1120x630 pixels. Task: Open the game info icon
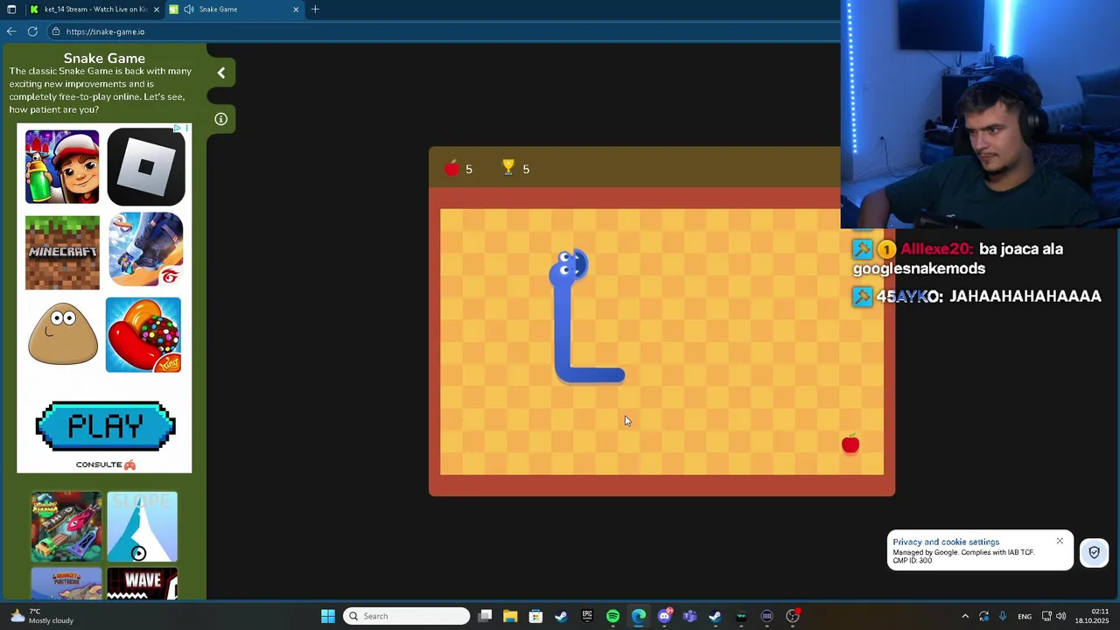221,119
